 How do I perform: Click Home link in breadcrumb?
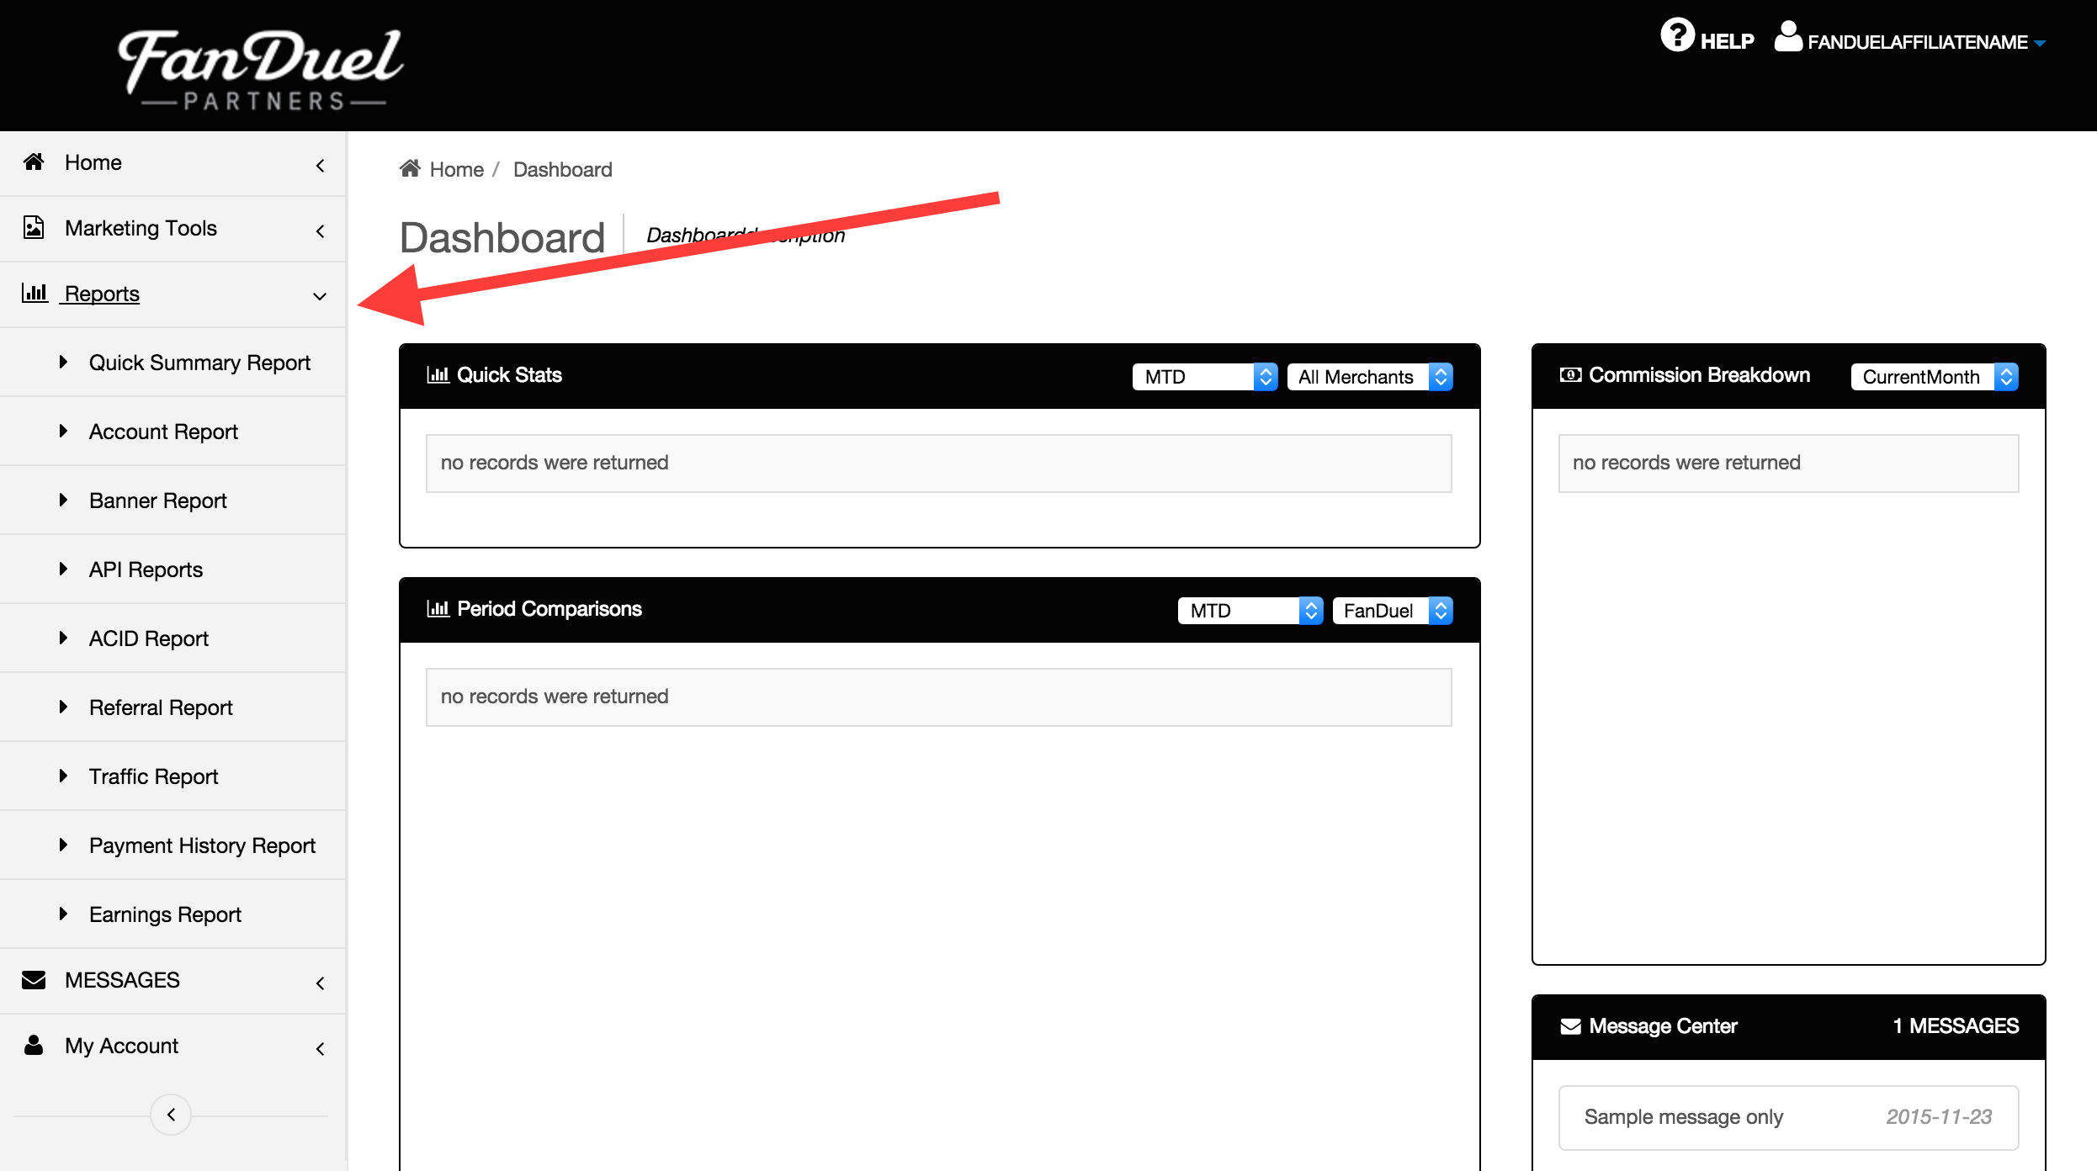pyautogui.click(x=456, y=170)
